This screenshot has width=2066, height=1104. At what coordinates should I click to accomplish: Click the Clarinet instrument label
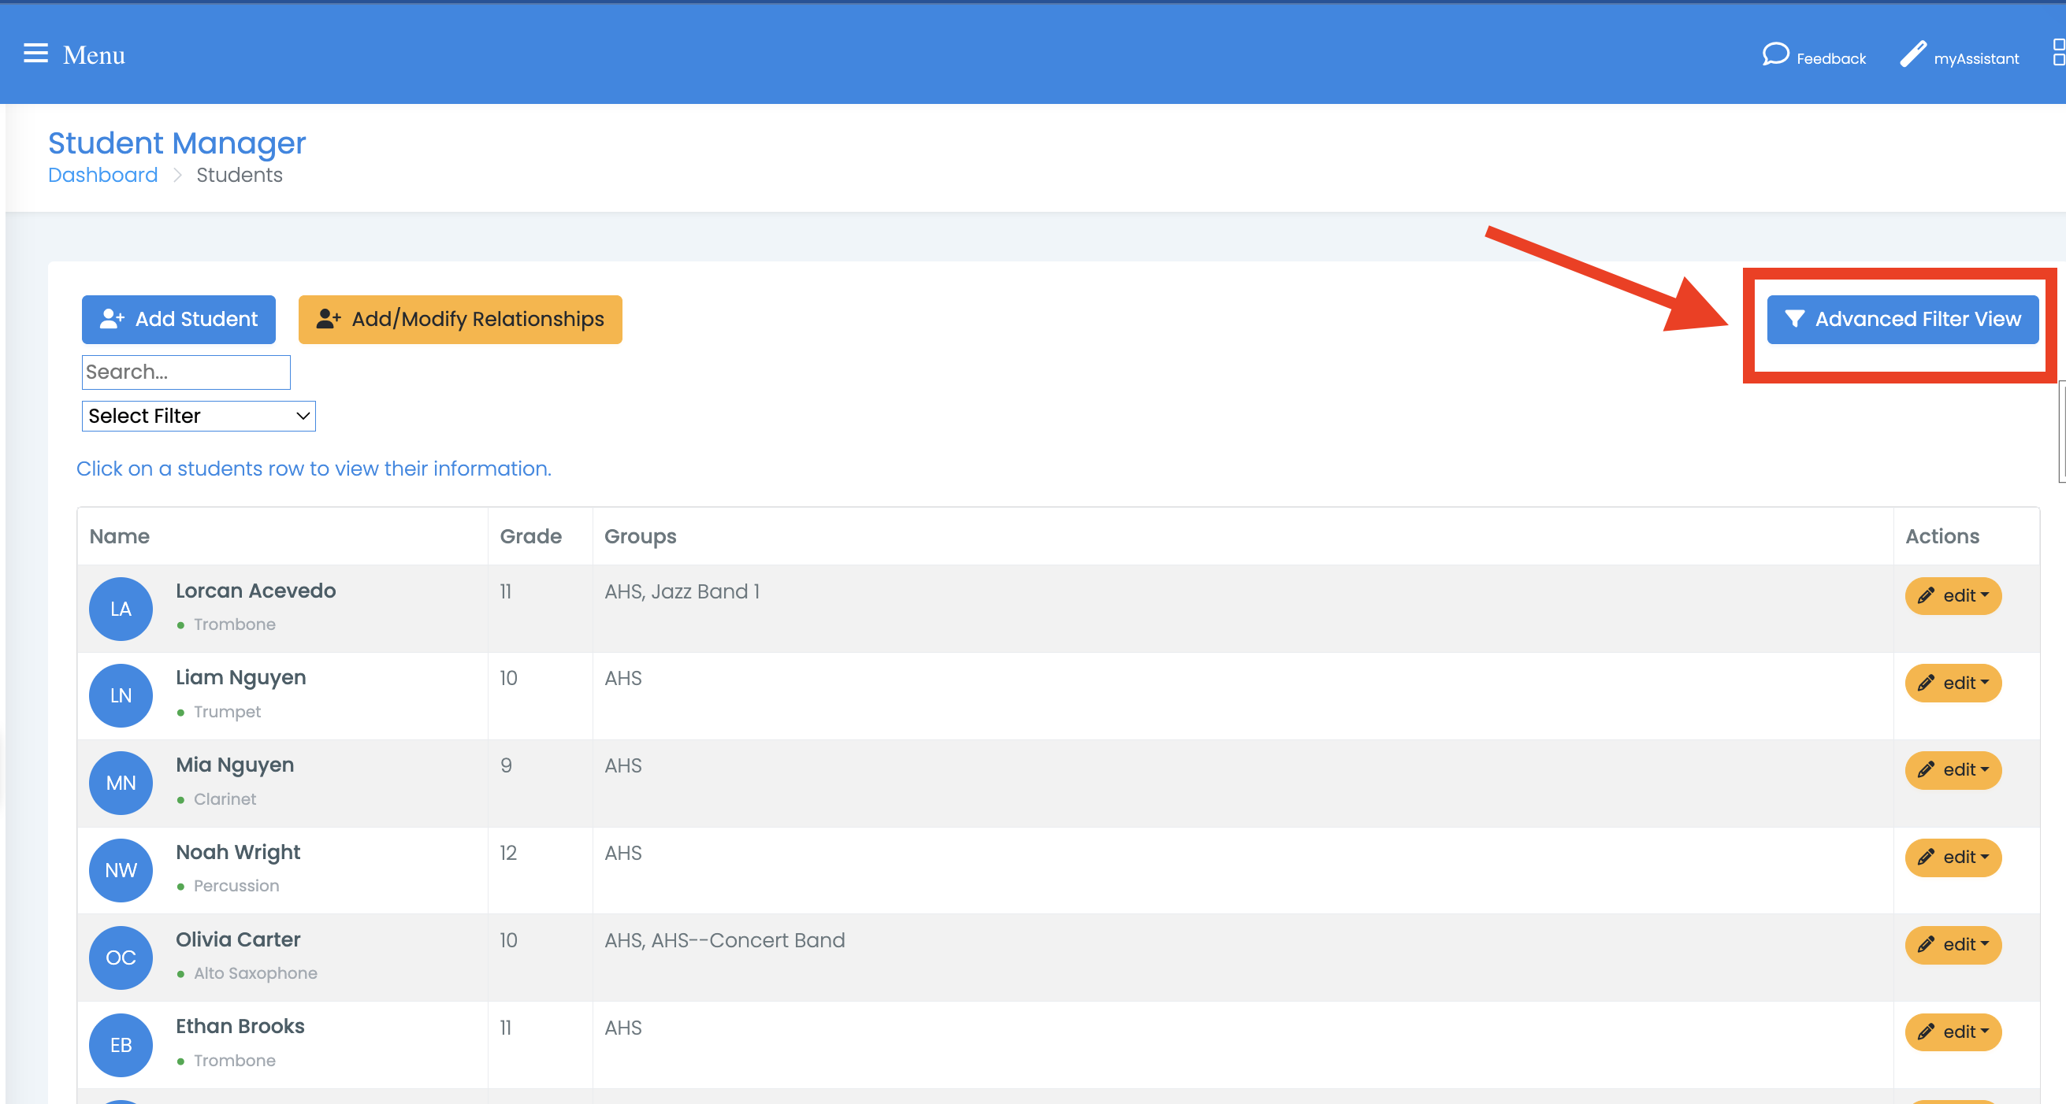tap(225, 799)
